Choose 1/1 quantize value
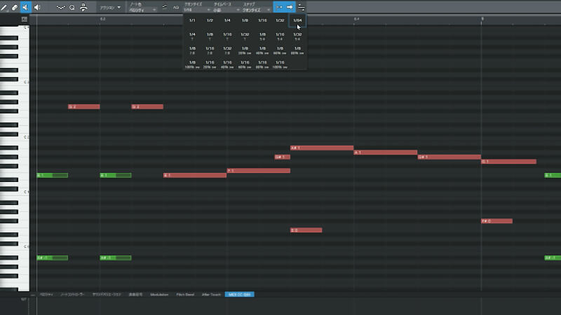Image resolution: width=561 pixels, height=315 pixels. coord(192,21)
